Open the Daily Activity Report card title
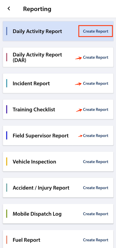 coord(37,31)
